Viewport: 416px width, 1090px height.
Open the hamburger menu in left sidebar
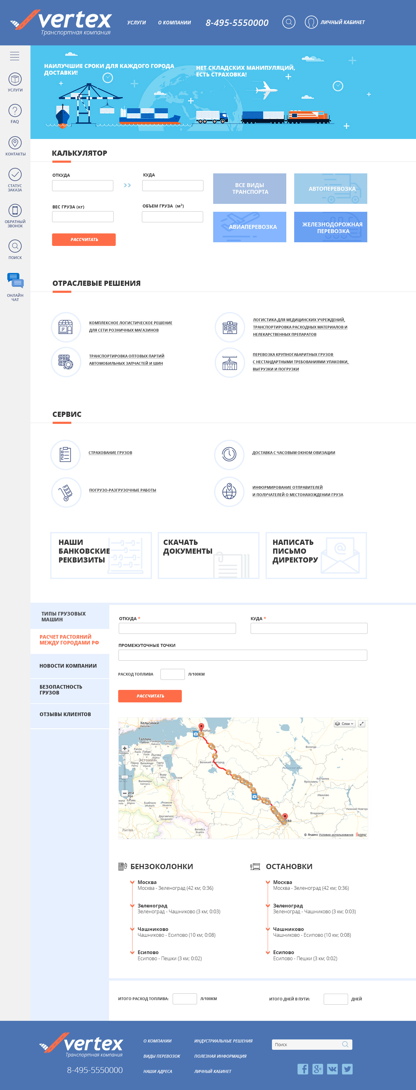15,56
